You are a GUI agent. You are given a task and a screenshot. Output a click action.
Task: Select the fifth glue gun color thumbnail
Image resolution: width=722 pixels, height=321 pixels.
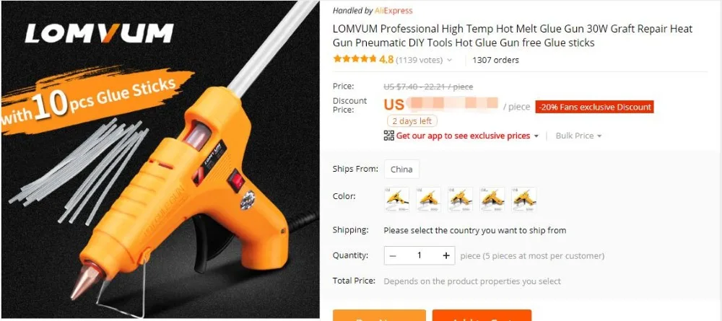[x=524, y=199]
